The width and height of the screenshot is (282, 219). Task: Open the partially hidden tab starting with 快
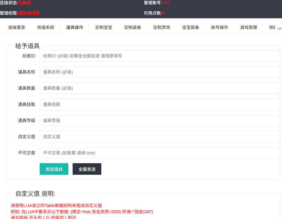(x=271, y=27)
